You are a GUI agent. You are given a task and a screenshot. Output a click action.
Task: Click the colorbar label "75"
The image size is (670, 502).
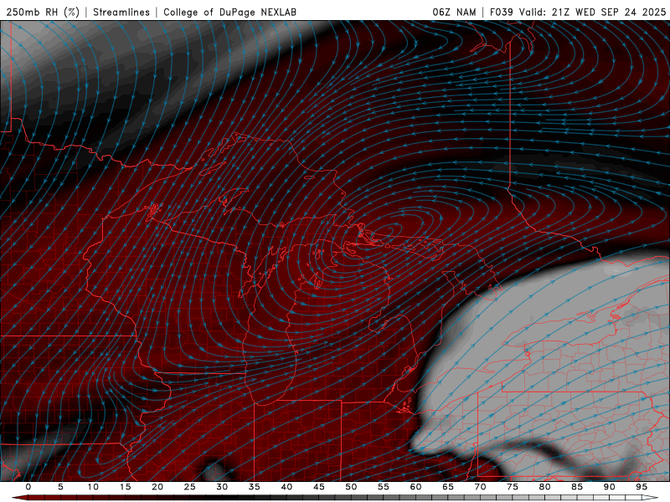point(513,487)
